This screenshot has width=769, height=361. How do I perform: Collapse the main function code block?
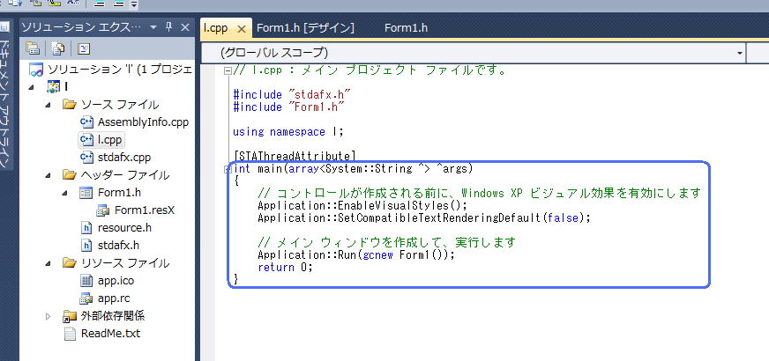point(228,168)
